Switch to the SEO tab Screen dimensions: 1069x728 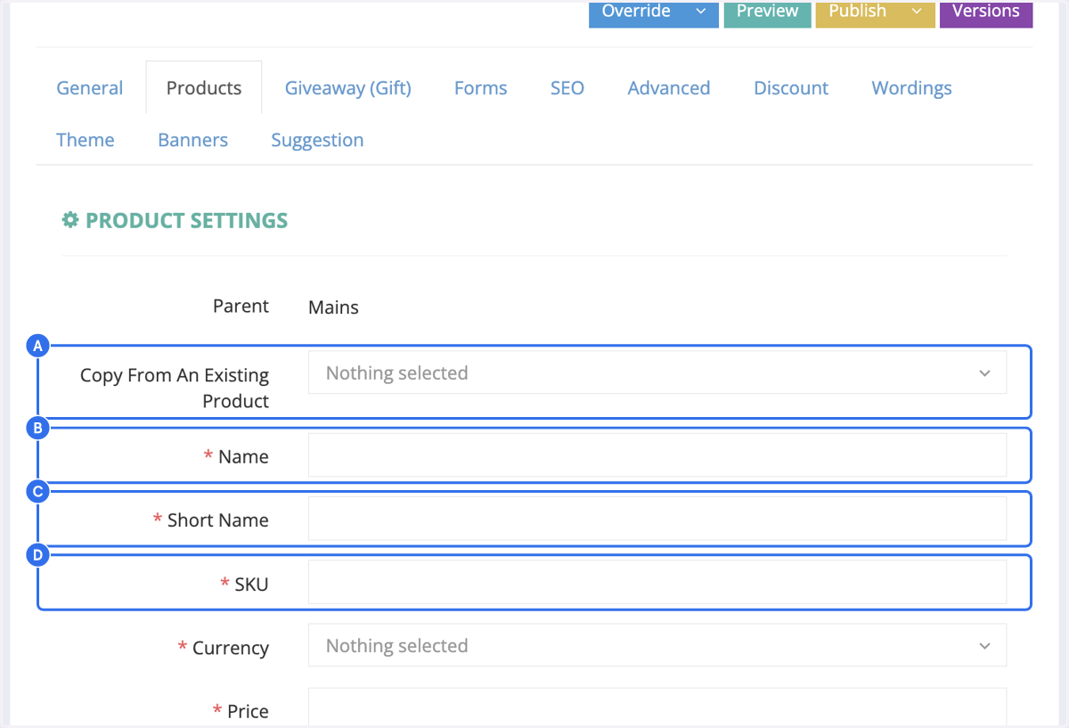[567, 88]
